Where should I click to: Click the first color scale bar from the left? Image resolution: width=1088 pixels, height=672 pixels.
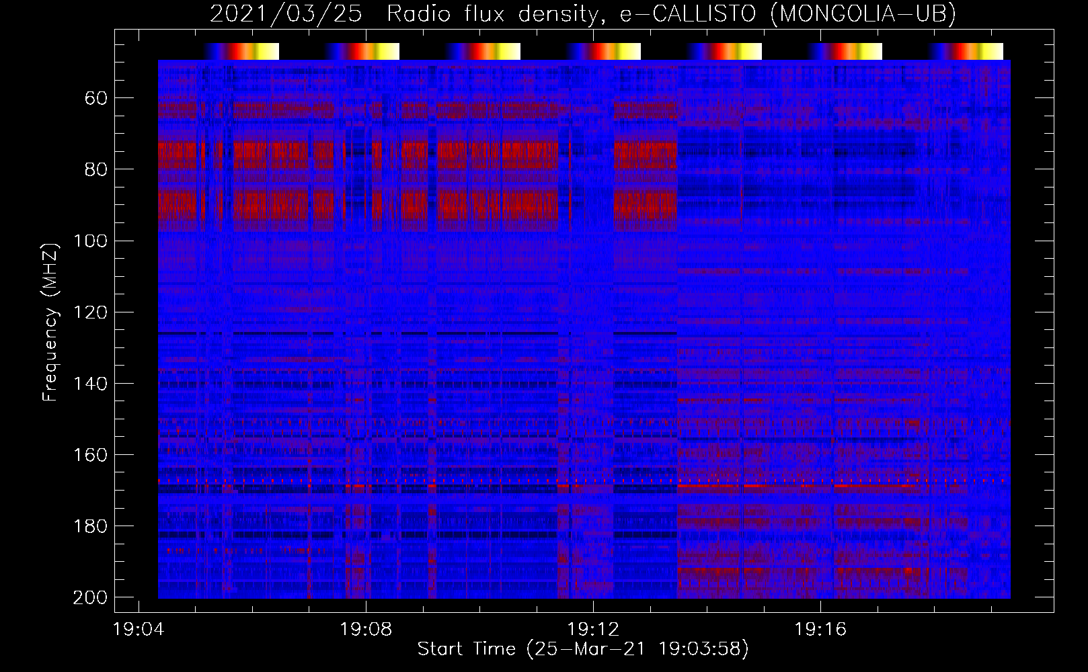coord(241,51)
